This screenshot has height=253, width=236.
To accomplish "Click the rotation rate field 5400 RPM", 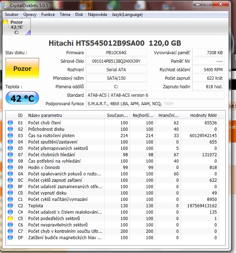I will point(208,70).
